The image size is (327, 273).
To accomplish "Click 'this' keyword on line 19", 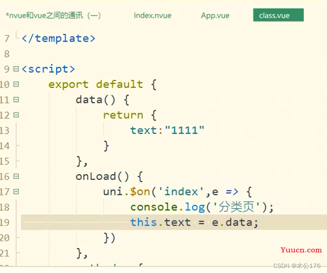I will [x=144, y=222].
